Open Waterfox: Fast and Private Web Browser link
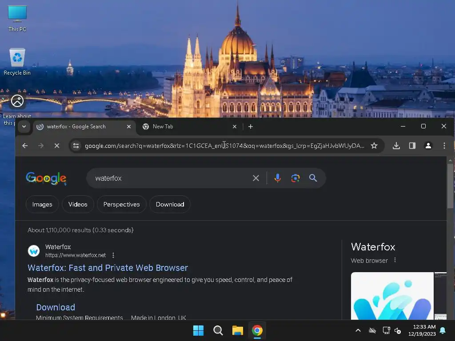The image size is (455, 341). tap(108, 268)
